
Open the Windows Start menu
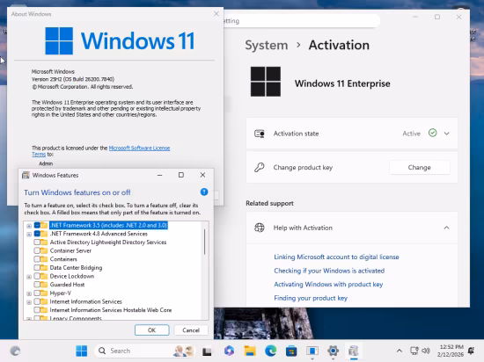82,351
